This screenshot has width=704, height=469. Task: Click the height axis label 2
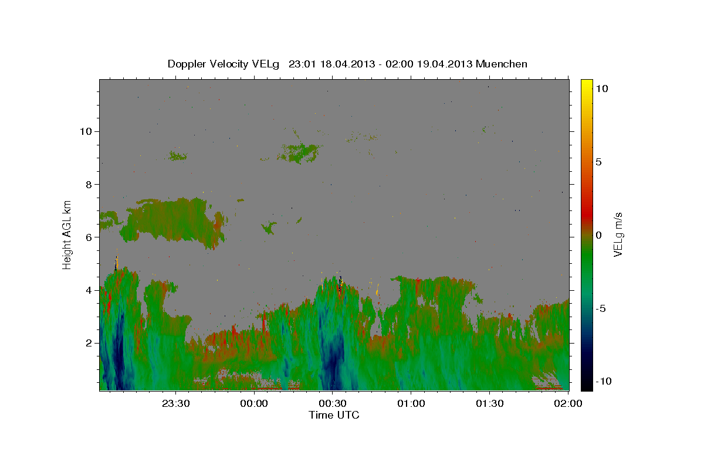(88, 343)
